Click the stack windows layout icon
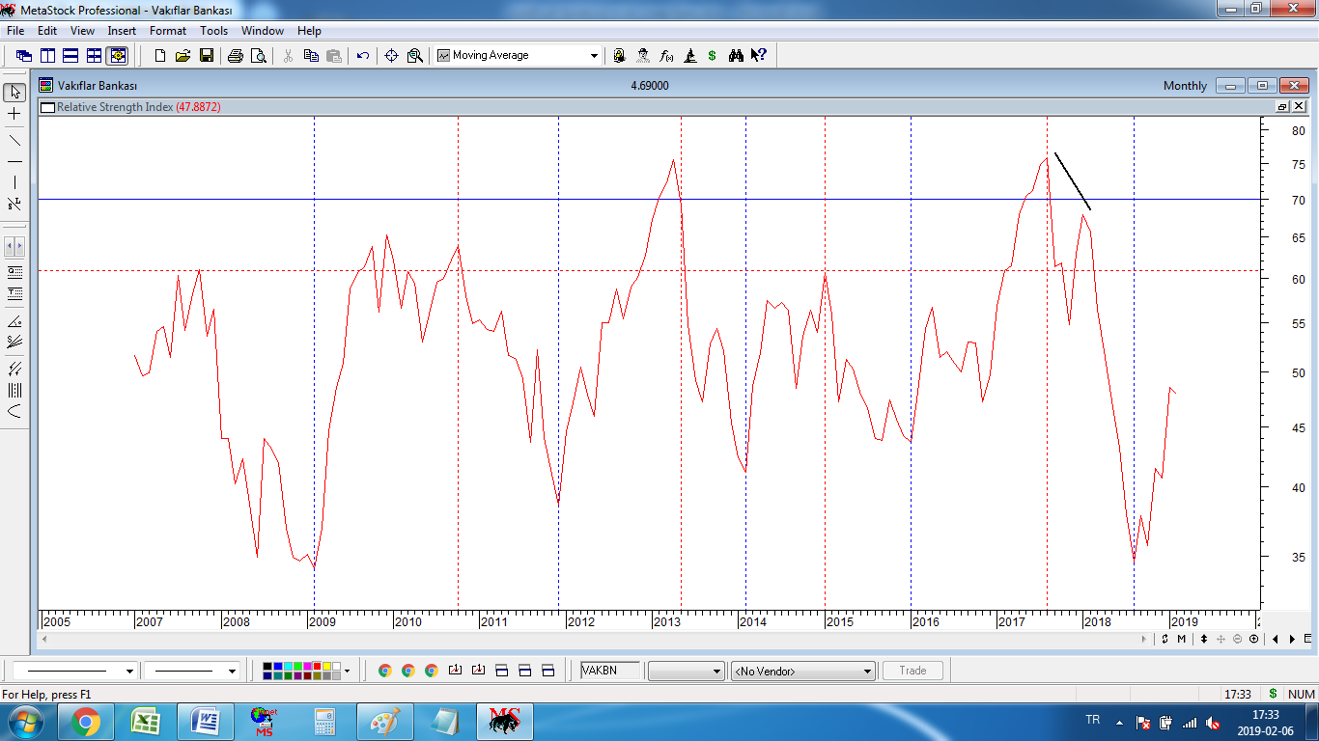Viewport: 1319px width, 741px height. [70, 56]
